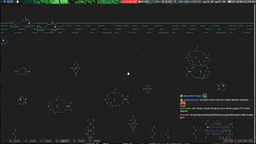The height and width of the screenshot is (144, 256).
Task: Click the 0.85 load average value
Action: pyautogui.click(x=168, y=2)
